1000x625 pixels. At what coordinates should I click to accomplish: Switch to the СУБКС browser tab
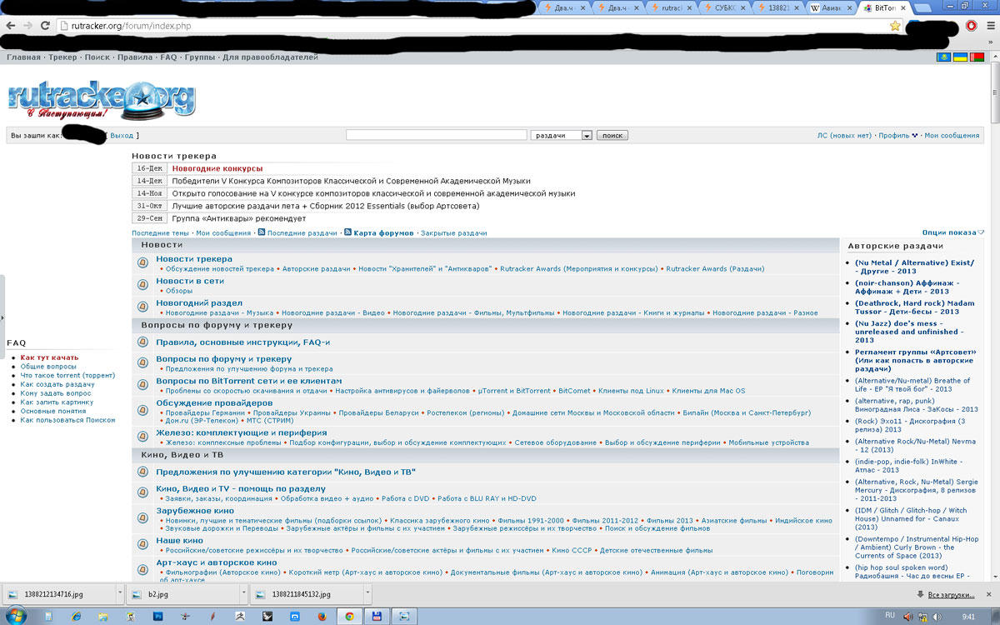click(x=724, y=7)
